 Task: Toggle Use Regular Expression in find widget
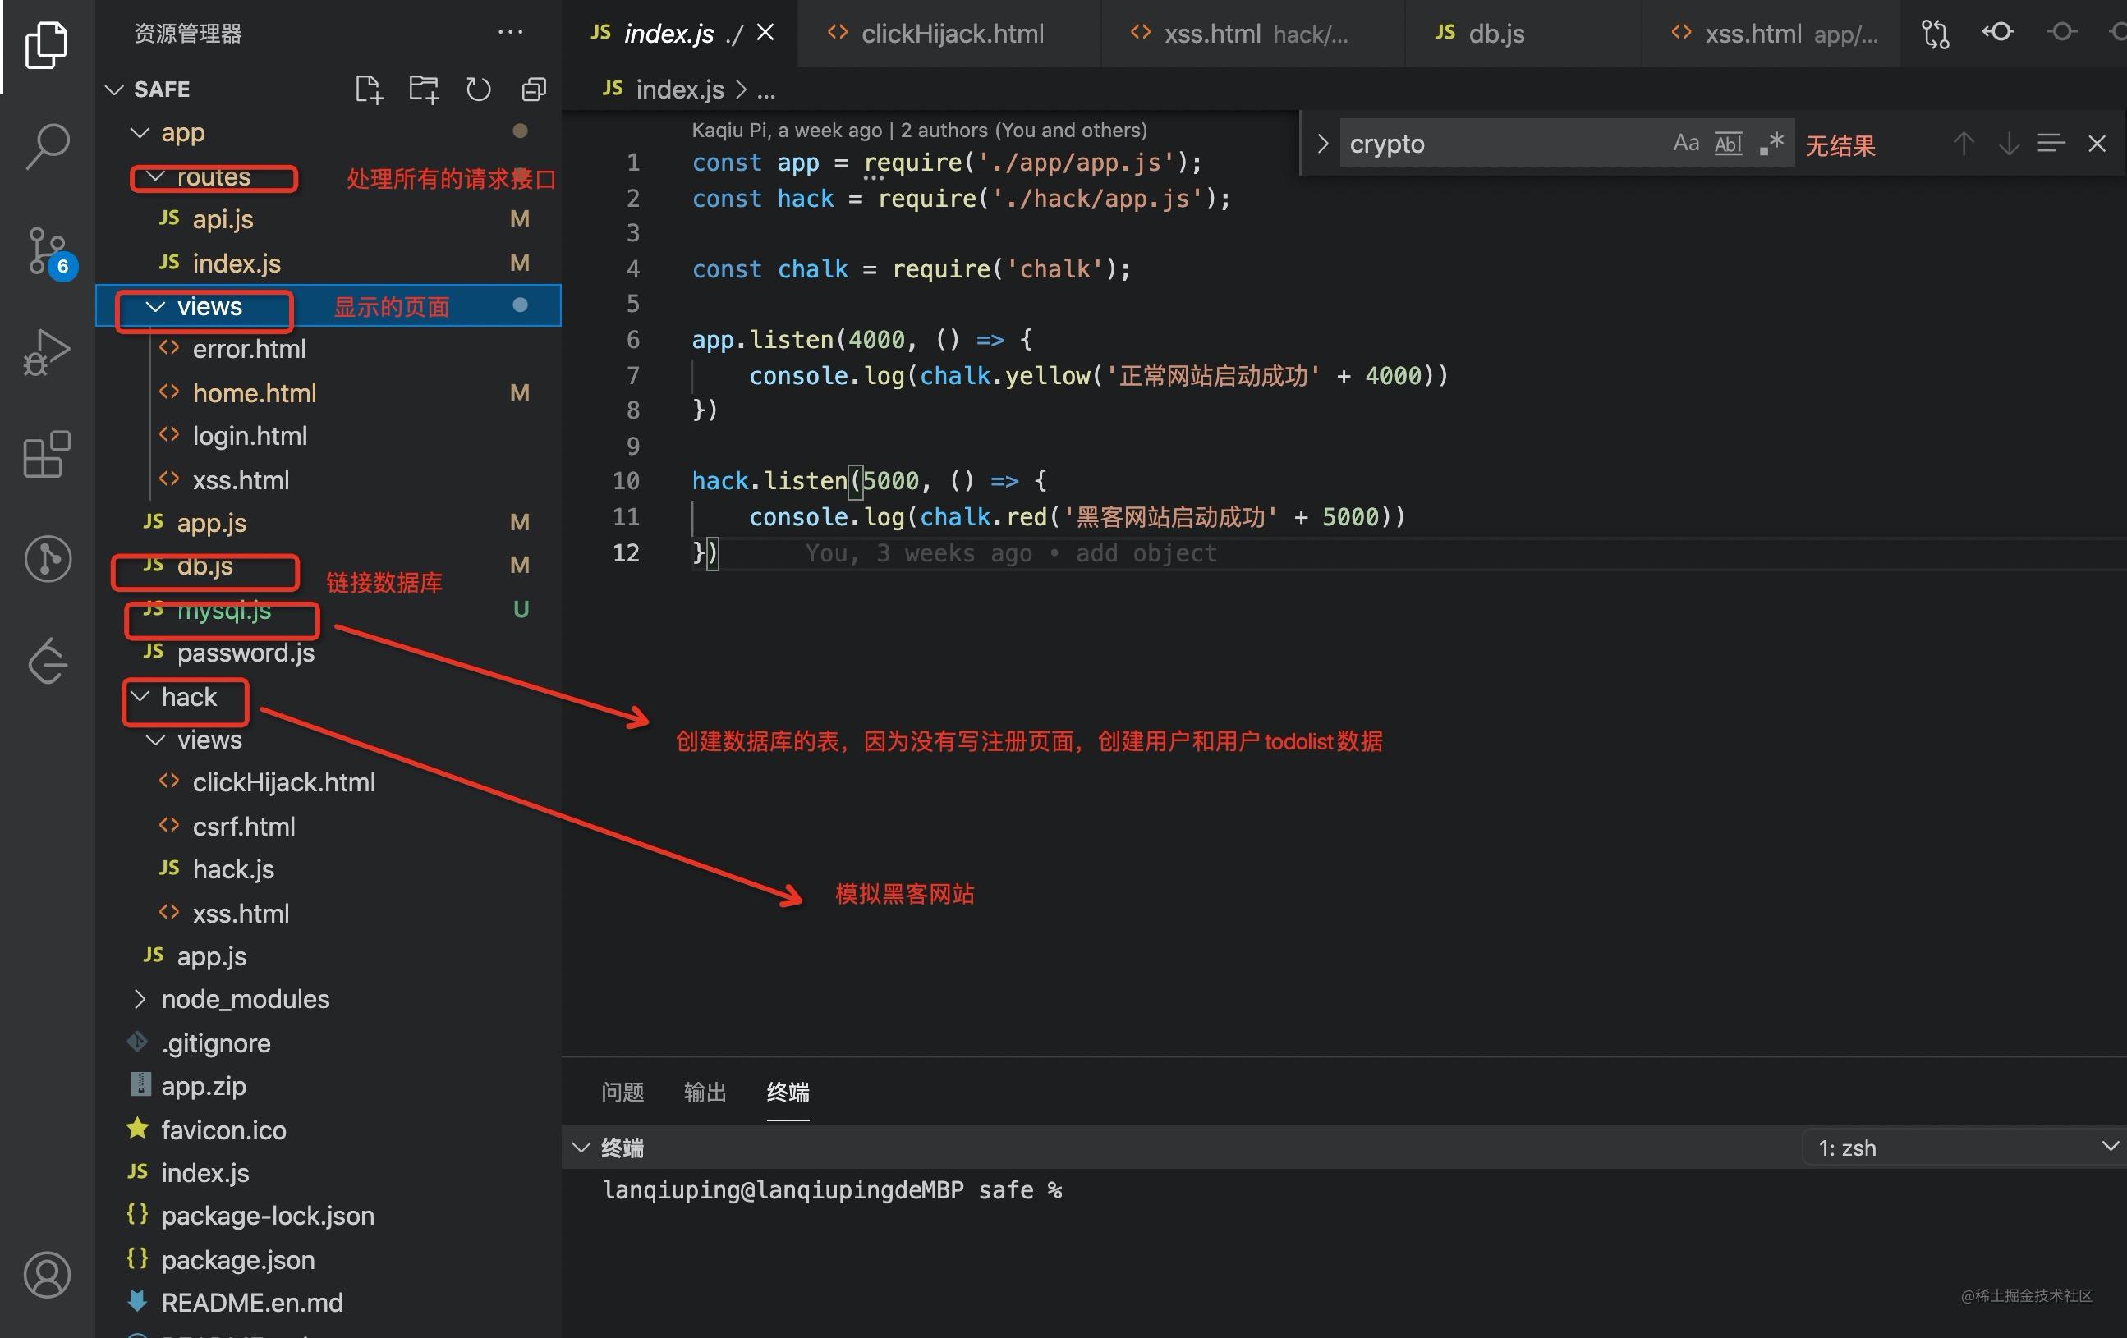(x=1771, y=143)
